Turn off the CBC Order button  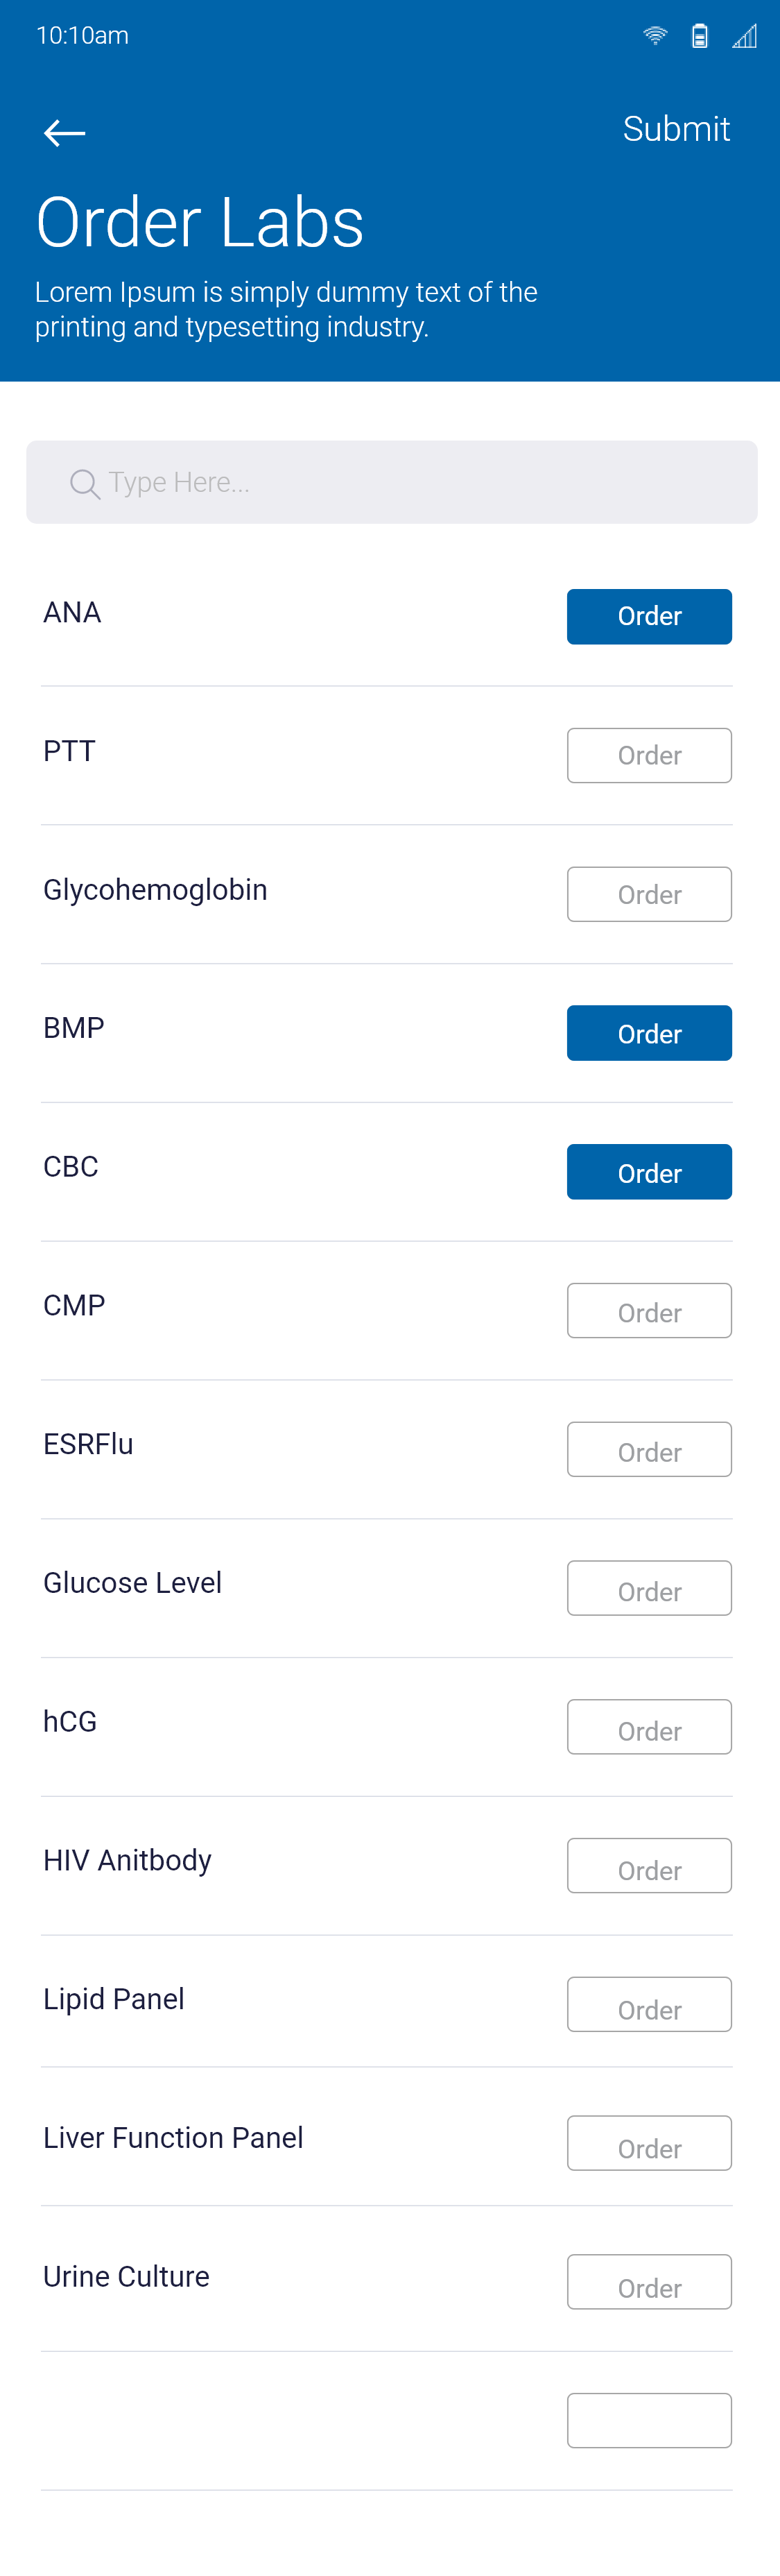649,1172
